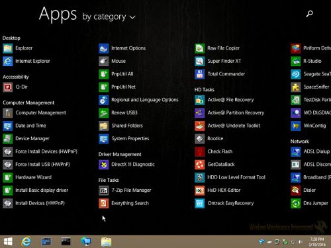Viewport: 331px width, 248px height.
Task: Click the 'HD Tasks' category heading
Action: point(205,90)
